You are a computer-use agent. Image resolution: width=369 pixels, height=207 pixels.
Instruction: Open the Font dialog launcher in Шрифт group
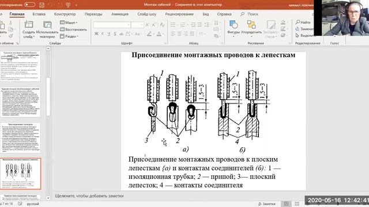point(165,44)
